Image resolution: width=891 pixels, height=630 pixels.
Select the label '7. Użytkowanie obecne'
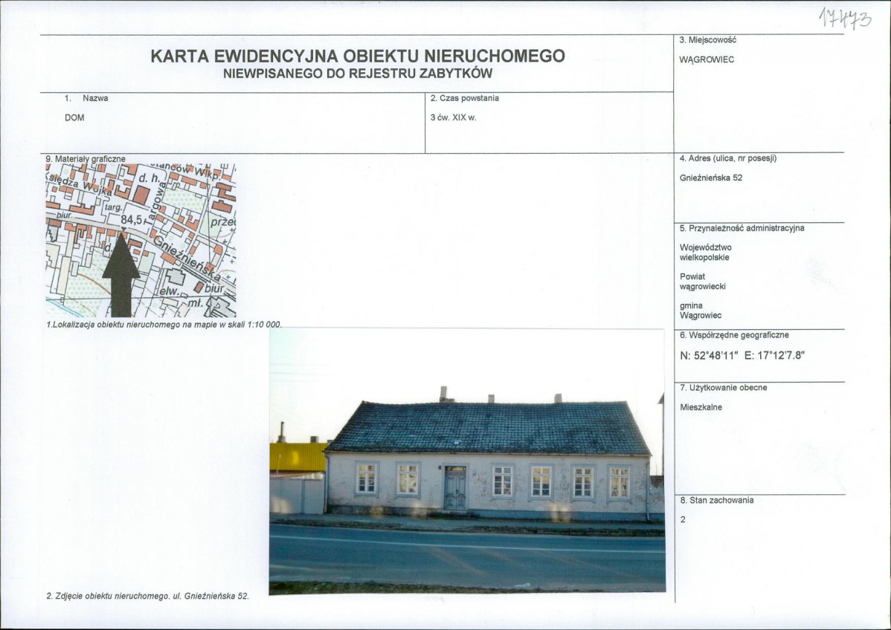tap(724, 388)
